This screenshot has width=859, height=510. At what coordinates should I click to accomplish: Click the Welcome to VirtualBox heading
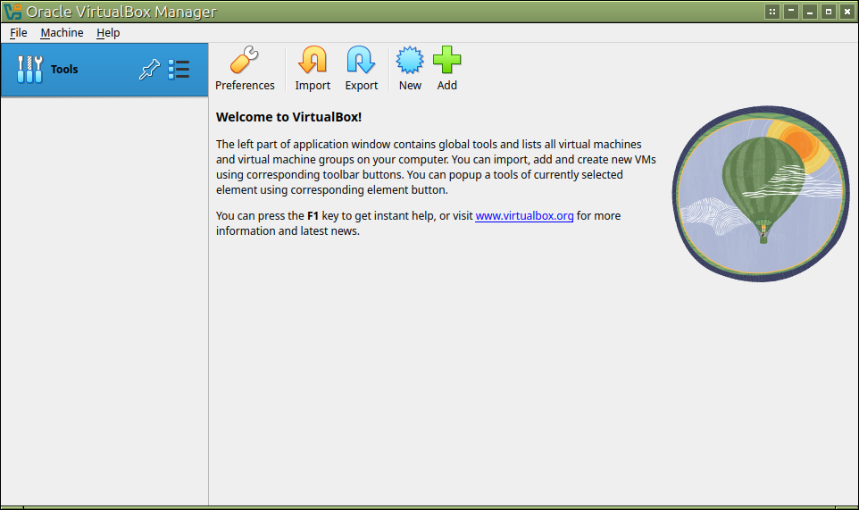[x=288, y=117]
